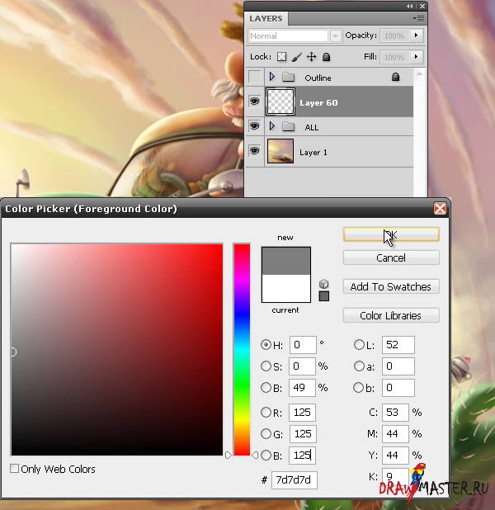
Task: Click Add To Swatches button
Action: coord(391,286)
